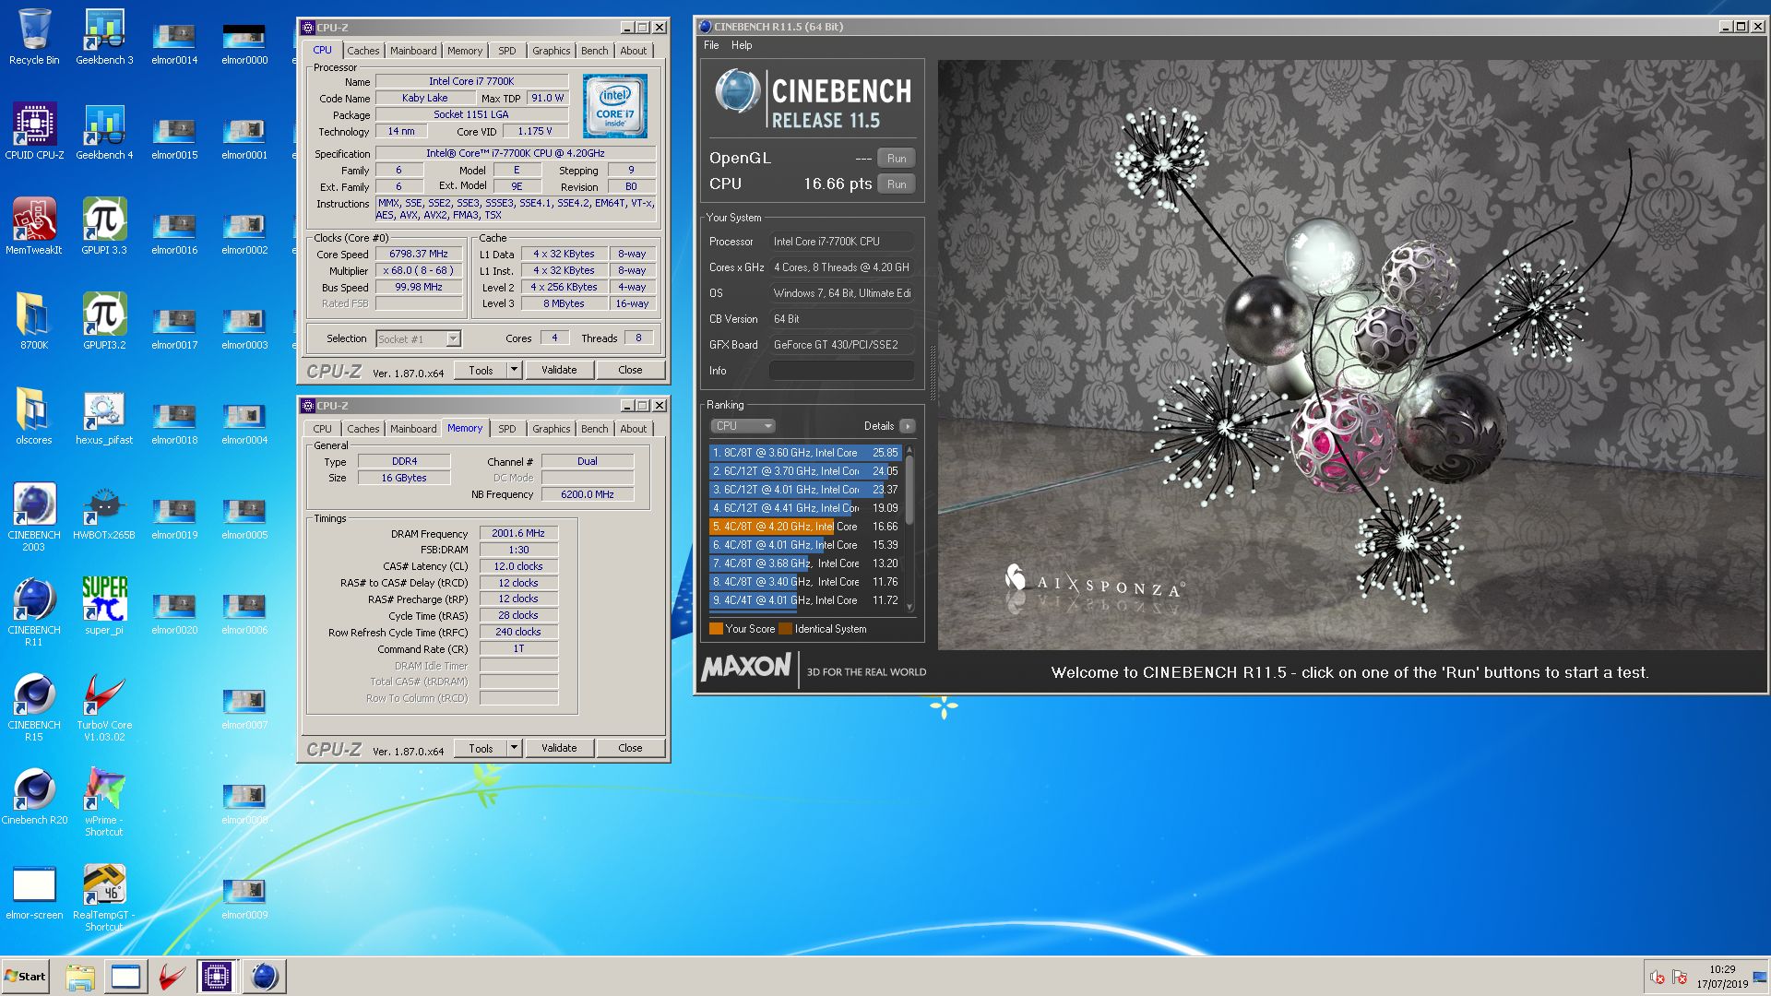Click the 16.66 pts CPU score
Image resolution: width=1771 pixels, height=996 pixels.
[837, 184]
